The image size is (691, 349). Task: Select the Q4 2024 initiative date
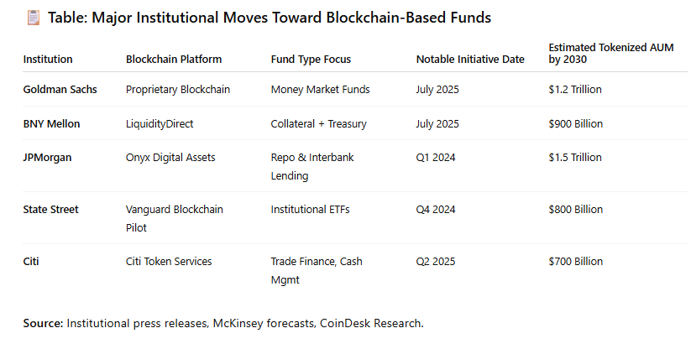436,210
